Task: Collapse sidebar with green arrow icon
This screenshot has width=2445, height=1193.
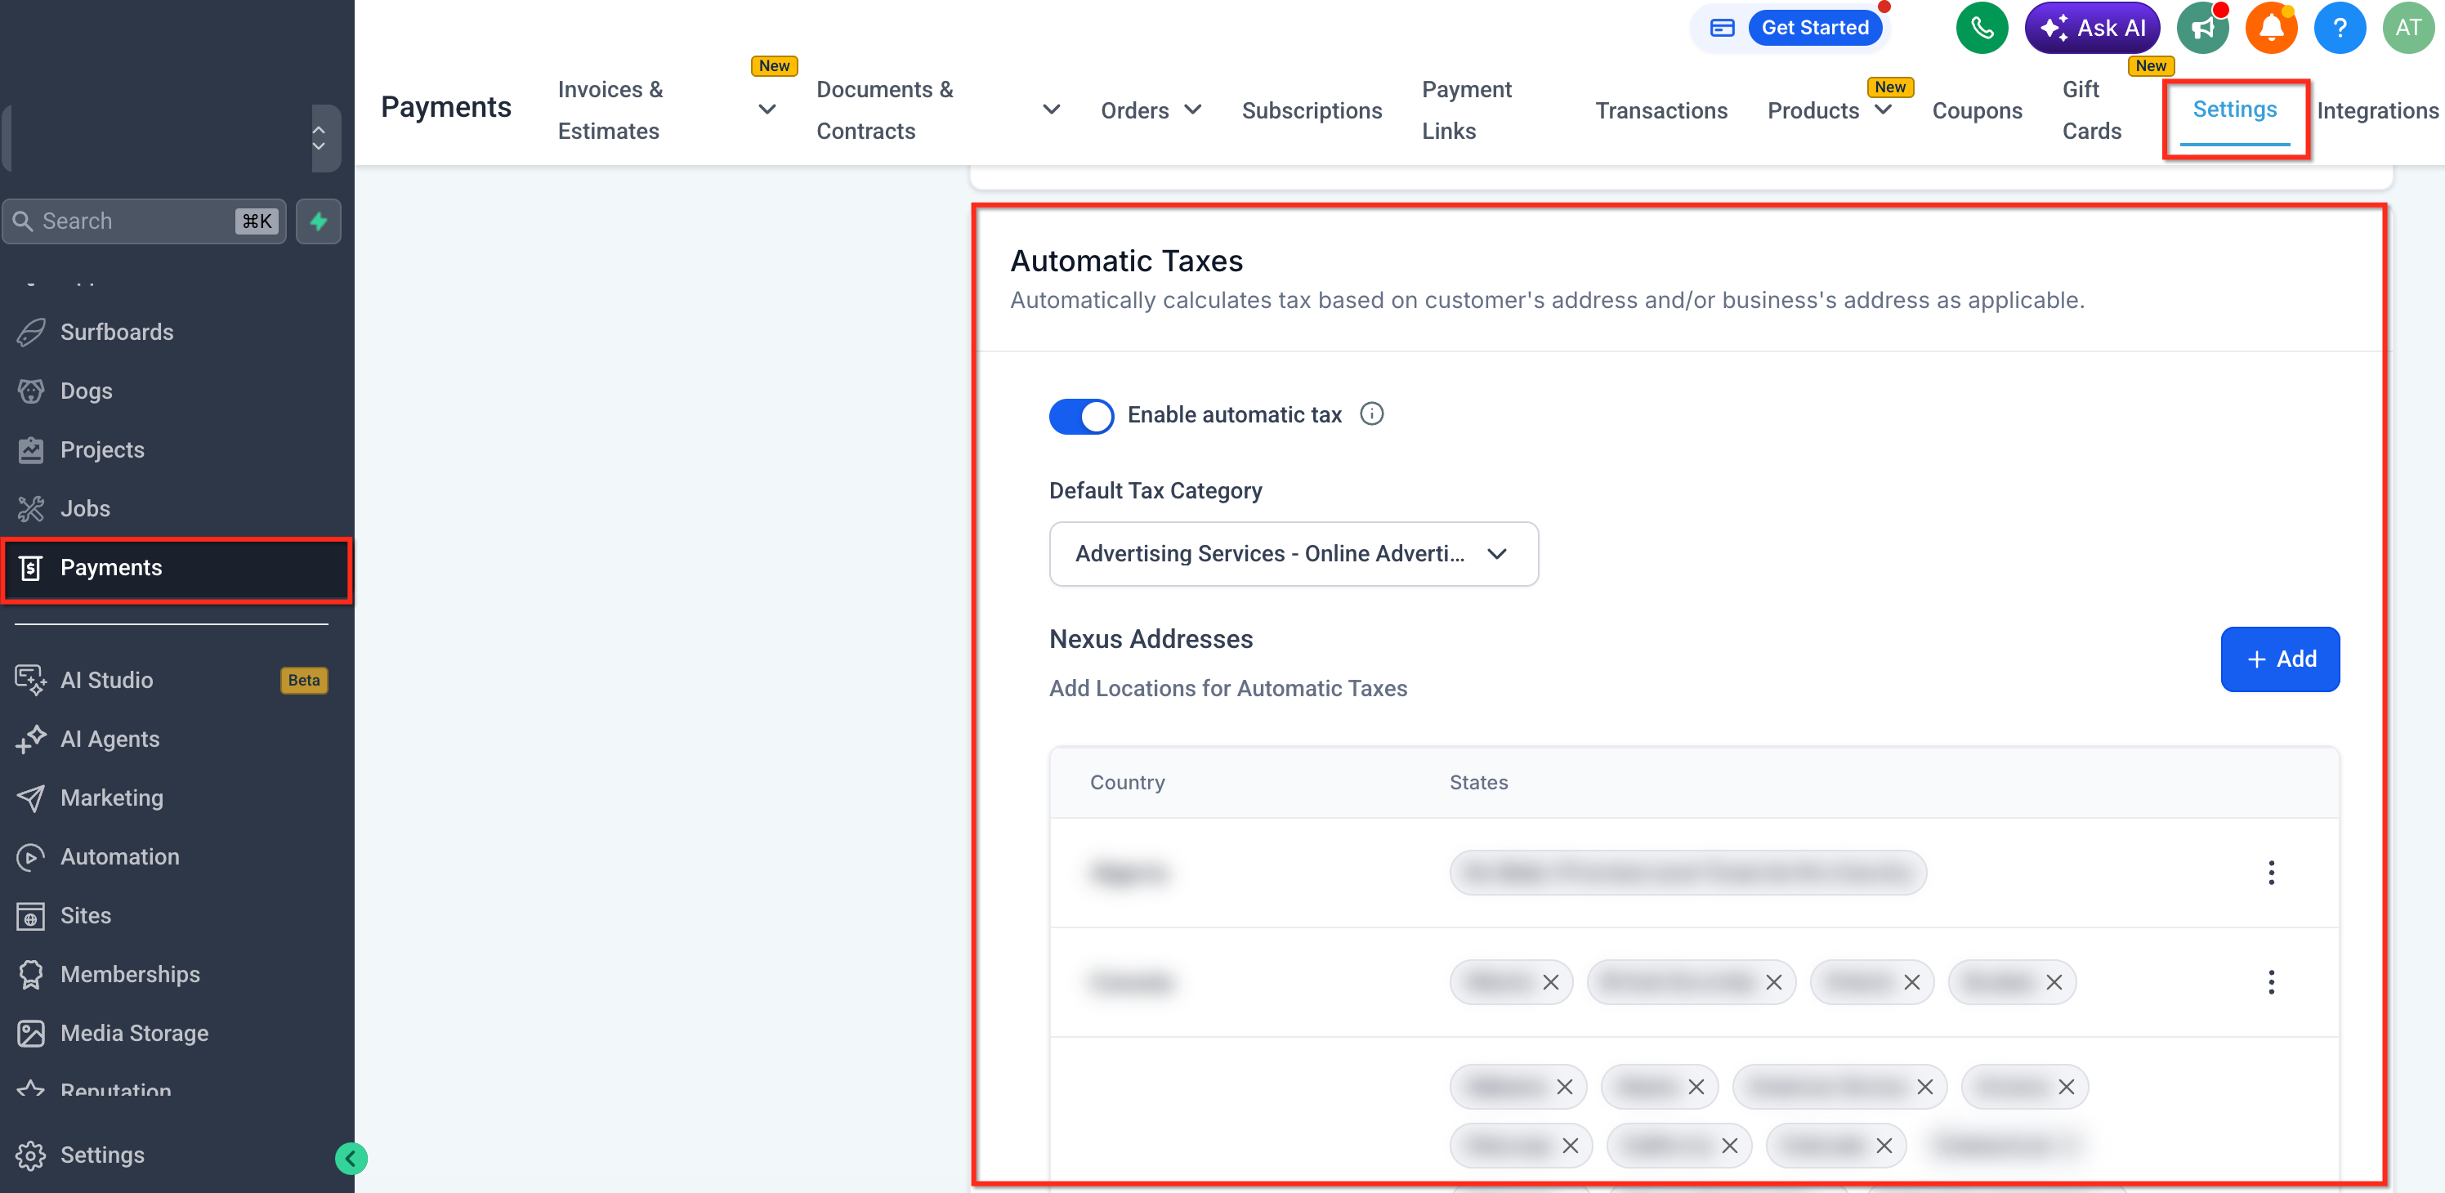Action: coord(351,1158)
